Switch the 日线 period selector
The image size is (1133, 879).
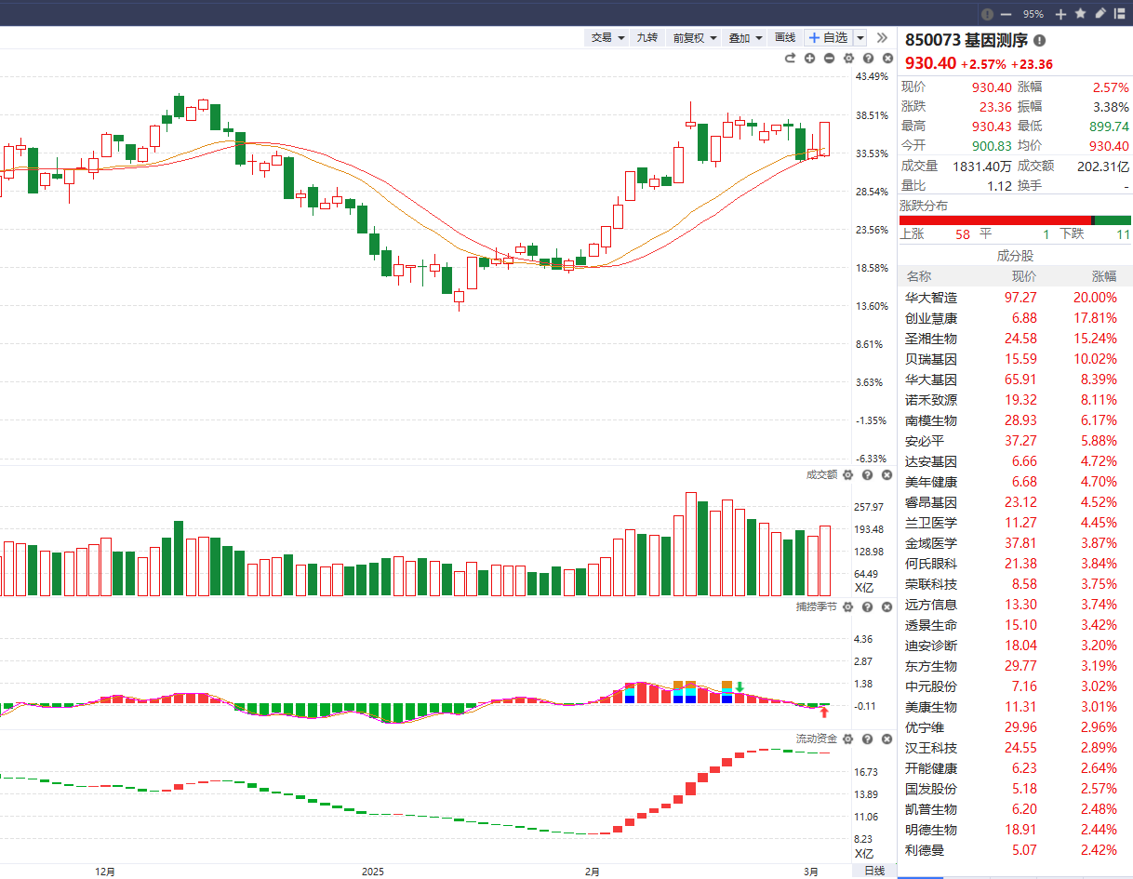point(874,871)
